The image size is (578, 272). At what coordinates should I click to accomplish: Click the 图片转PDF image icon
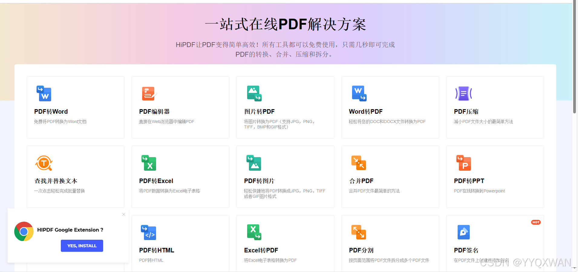pos(254,93)
